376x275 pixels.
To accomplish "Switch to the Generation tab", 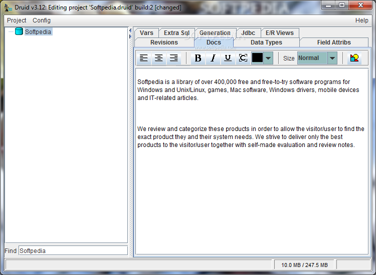I will 215,33.
